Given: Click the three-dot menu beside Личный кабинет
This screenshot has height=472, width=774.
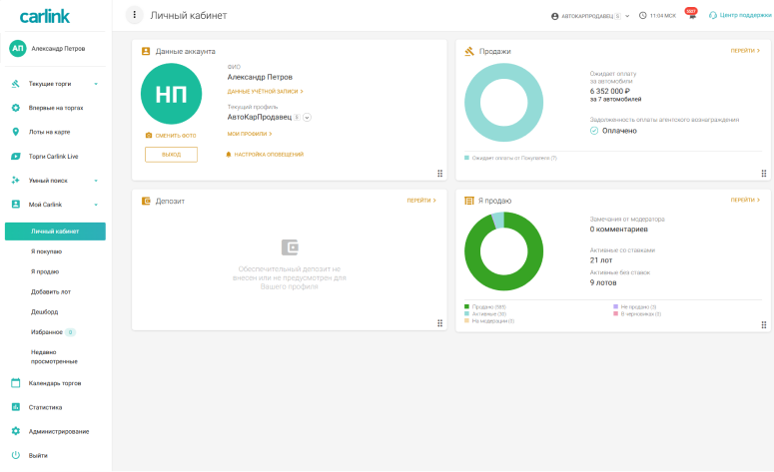Looking at the screenshot, I should [x=135, y=15].
